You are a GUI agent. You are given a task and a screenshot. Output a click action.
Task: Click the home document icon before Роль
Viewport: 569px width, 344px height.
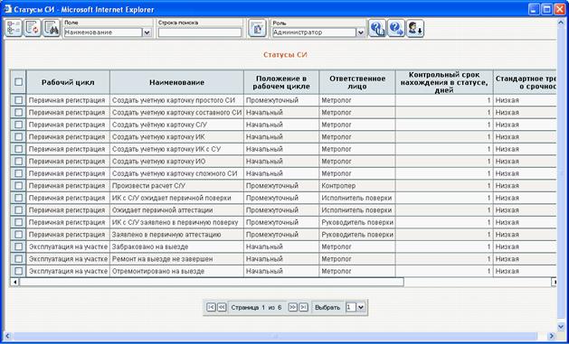(257, 28)
